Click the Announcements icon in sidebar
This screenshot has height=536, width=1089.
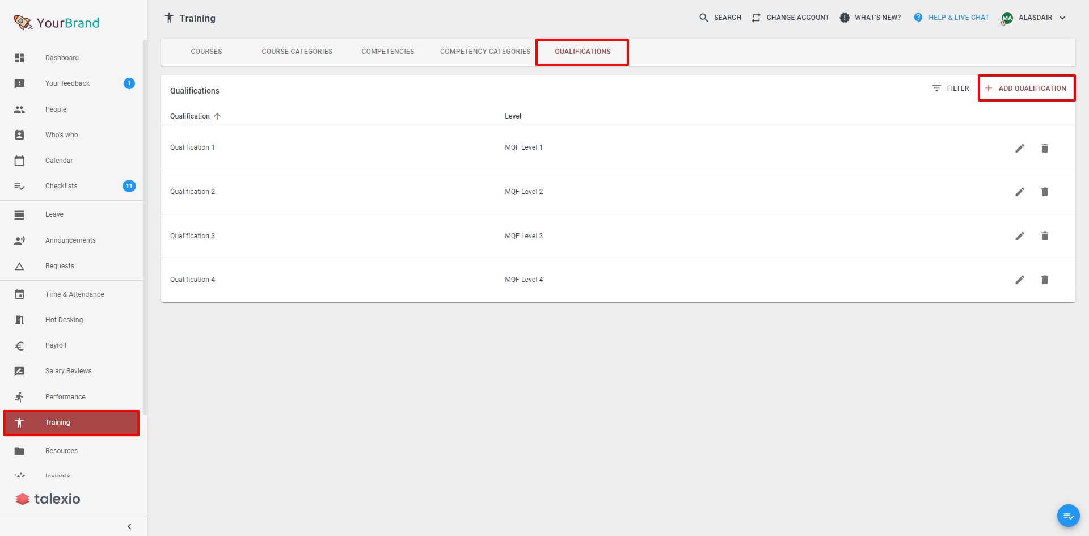[19, 240]
